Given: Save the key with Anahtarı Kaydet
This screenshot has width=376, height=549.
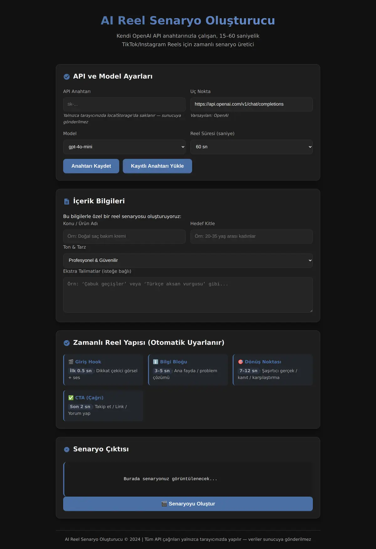Looking at the screenshot, I should 91,166.
